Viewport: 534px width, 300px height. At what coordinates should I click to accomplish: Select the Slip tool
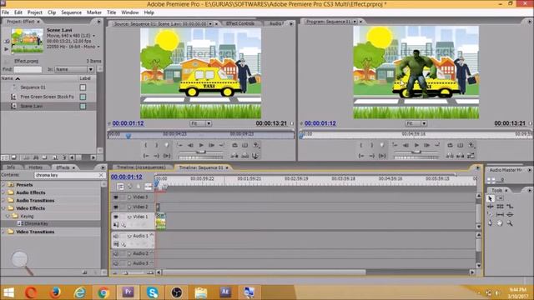click(x=500, y=215)
